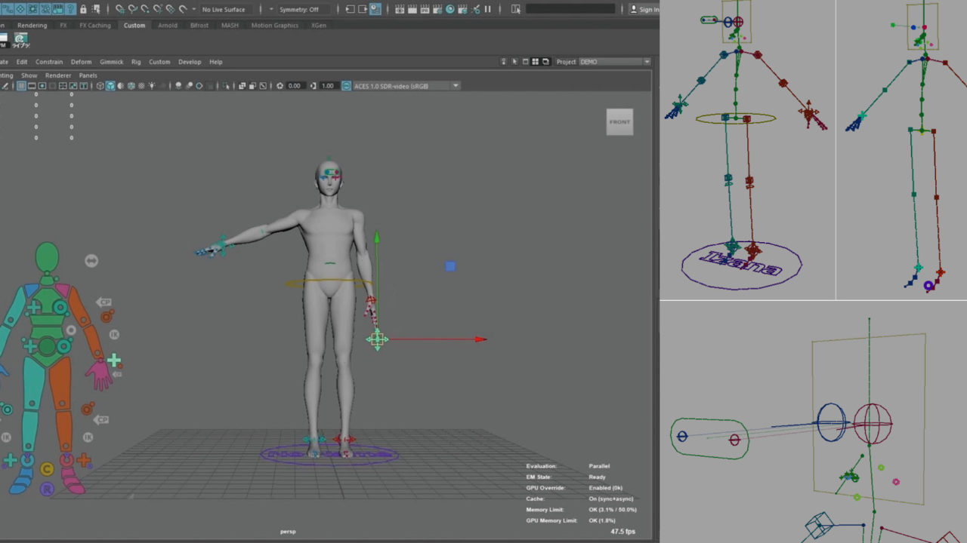This screenshot has height=543, width=967.
Task: Click the exposure value field showing 0.00
Action: pos(294,86)
